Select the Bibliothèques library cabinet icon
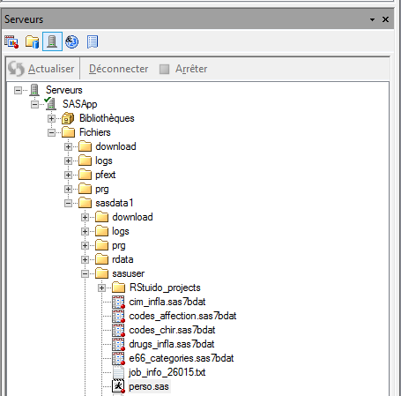 tap(68, 118)
